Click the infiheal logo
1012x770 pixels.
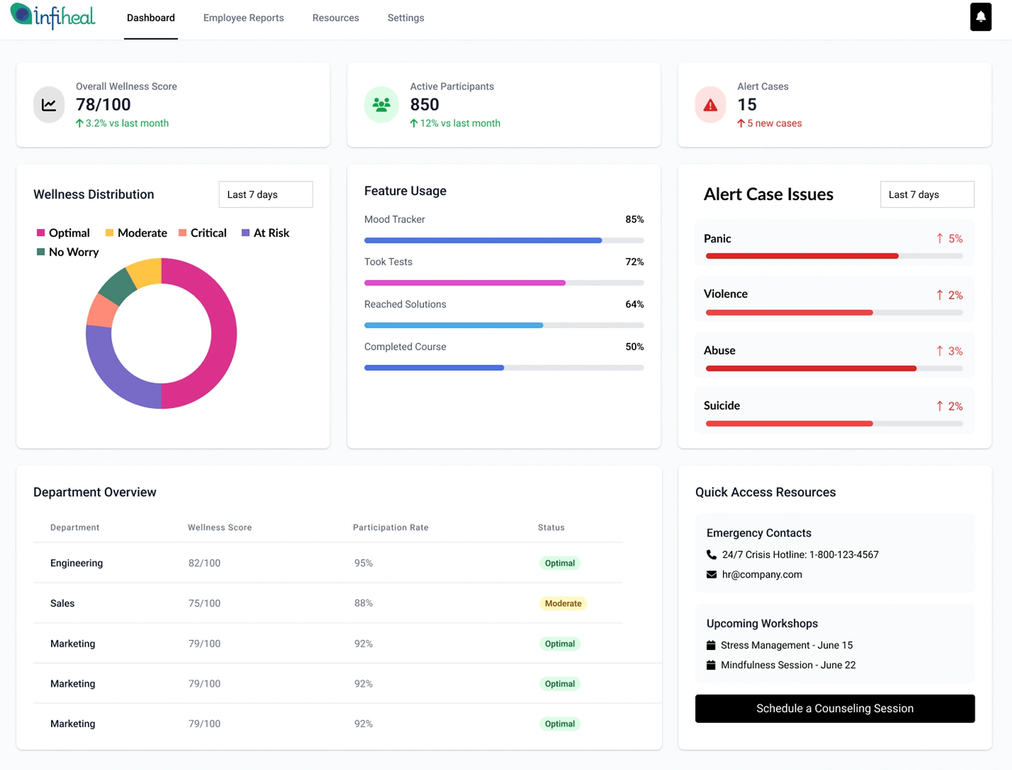click(53, 17)
